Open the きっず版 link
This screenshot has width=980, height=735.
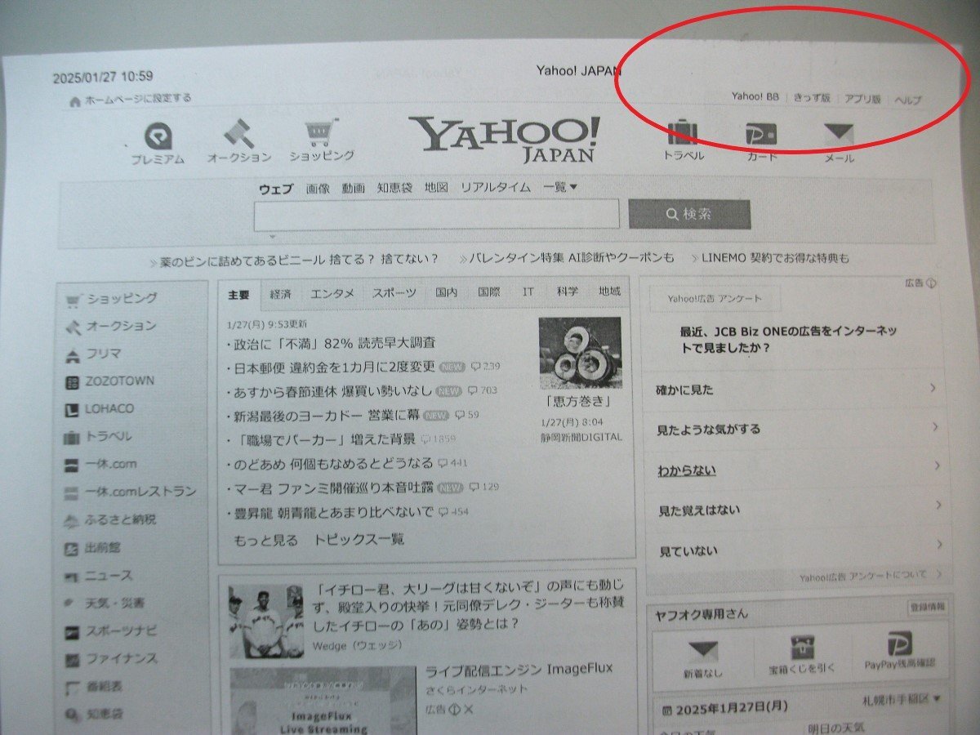[x=812, y=98]
